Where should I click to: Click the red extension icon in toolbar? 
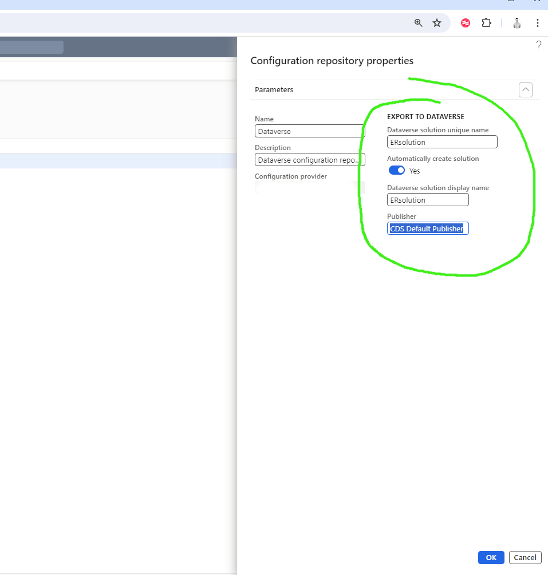pos(466,23)
